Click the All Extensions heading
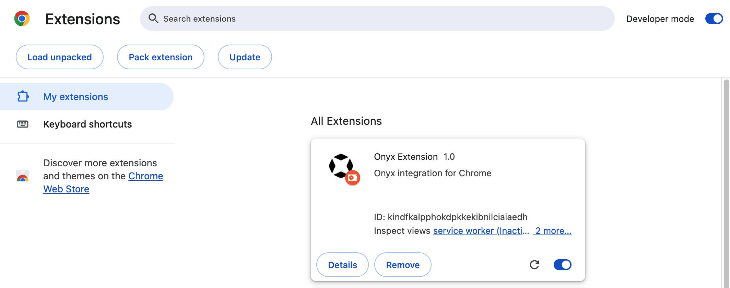 [x=346, y=121]
